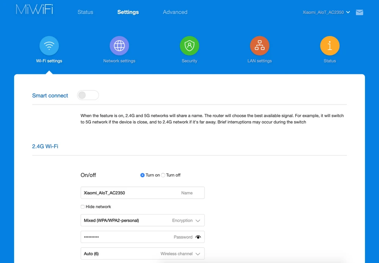Enable Smart connect
The image size is (379, 263).
coord(88,95)
